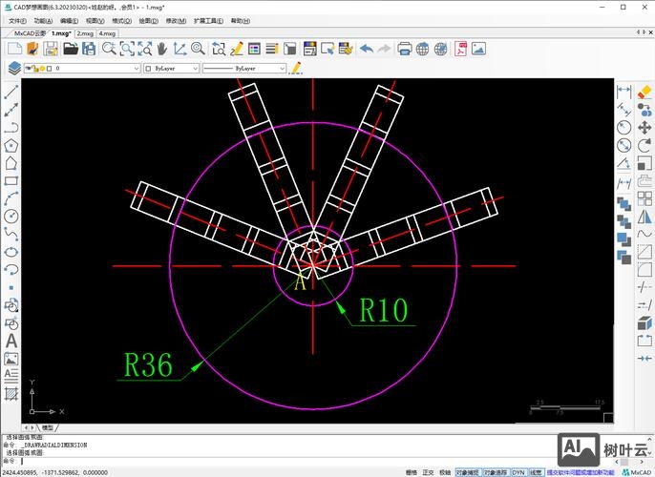
Task: Click the Print icon in toolbar
Action: (405, 49)
